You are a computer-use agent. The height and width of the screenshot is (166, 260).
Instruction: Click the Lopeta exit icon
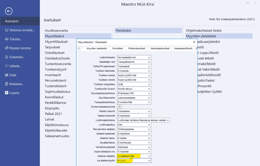(x=7, y=93)
